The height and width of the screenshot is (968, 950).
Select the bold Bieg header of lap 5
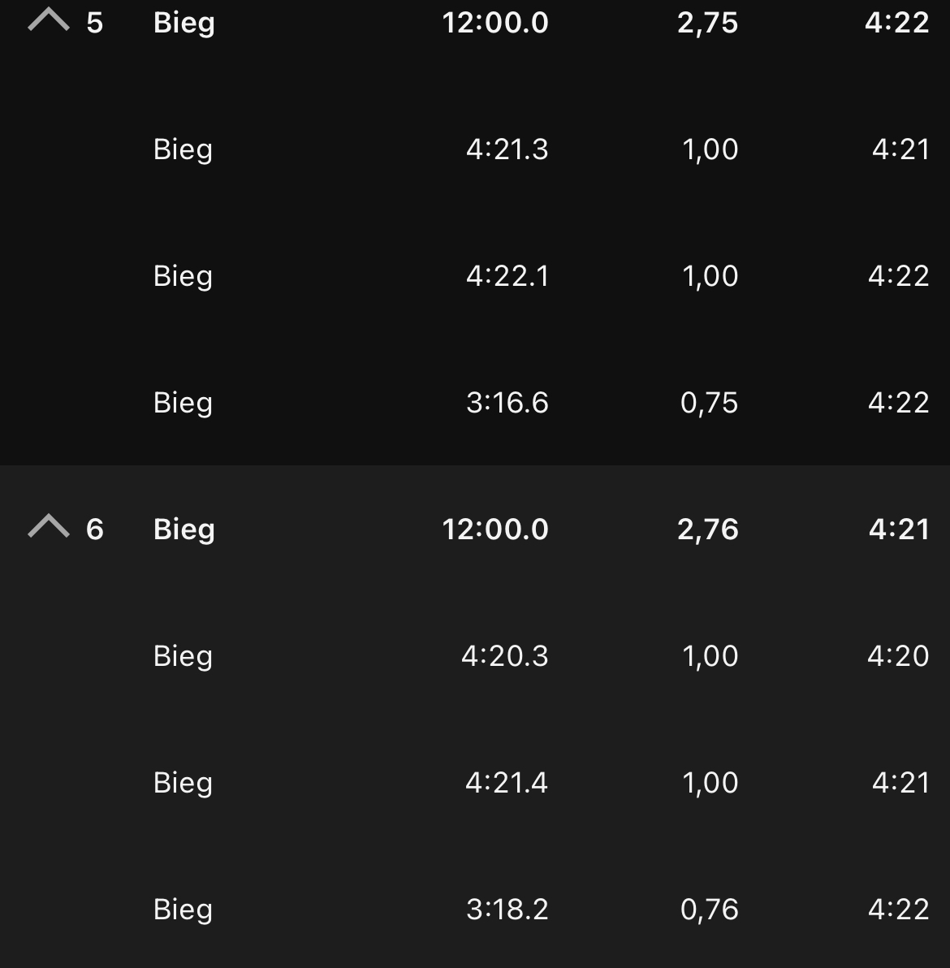click(x=184, y=23)
